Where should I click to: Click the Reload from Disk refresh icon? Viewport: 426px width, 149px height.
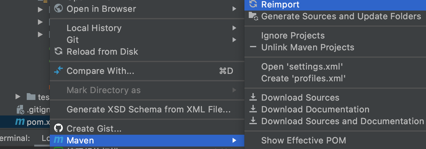[58, 51]
